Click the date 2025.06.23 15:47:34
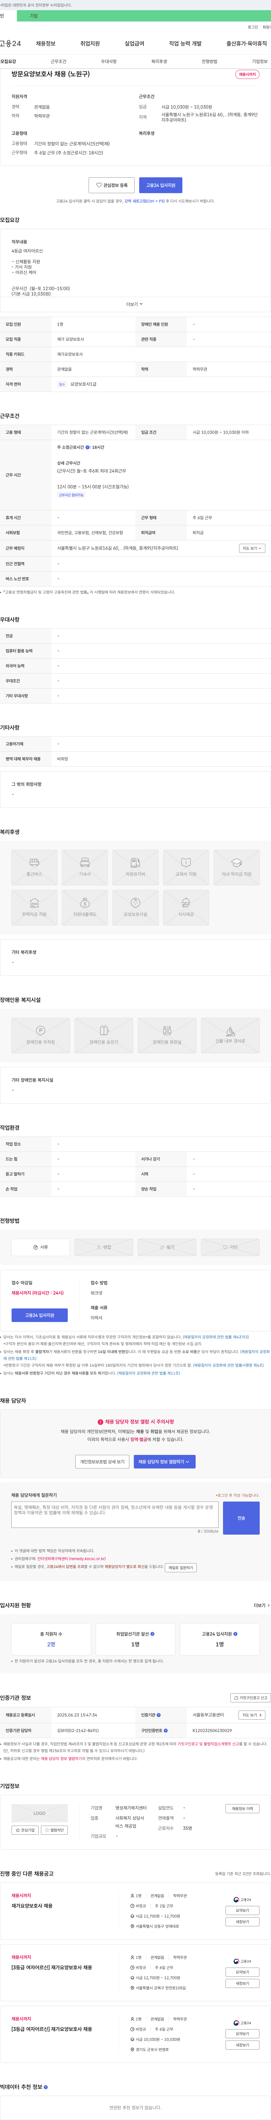Screen dimensions: 271x2120 77,1715
